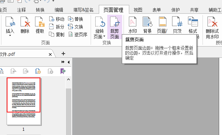222x135 pixels.
Task: Click the 贝茨 (Bates numbering) tool
Action: (177, 25)
